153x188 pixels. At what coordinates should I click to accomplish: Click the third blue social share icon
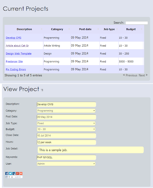(14, 173)
